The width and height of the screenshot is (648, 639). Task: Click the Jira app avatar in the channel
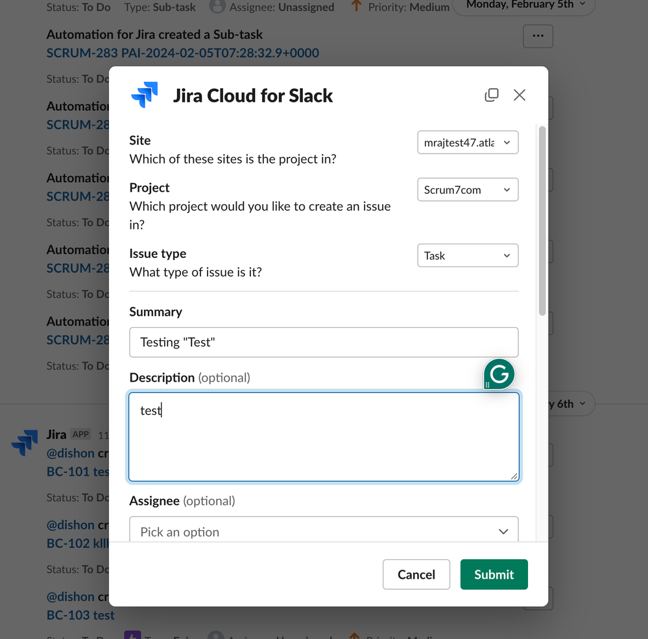point(25,443)
